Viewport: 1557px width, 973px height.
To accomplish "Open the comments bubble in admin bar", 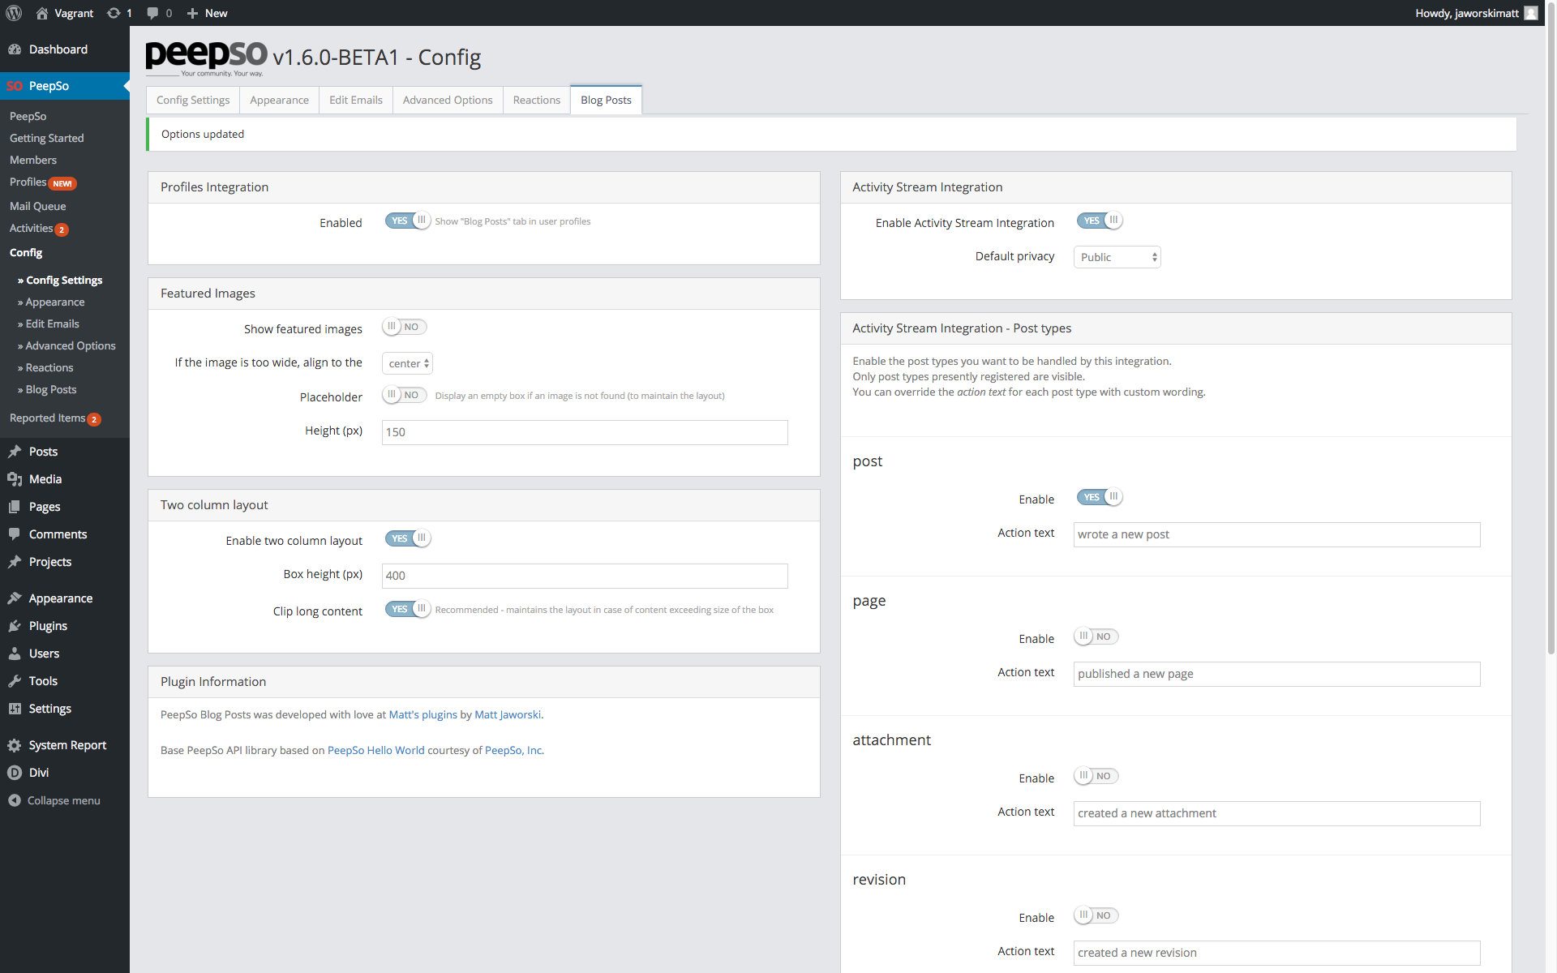I will click(x=152, y=13).
